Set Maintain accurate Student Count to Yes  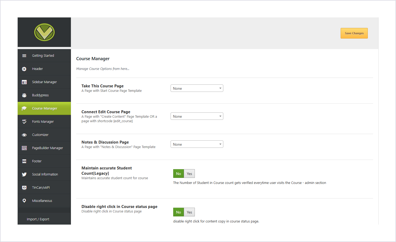(x=189, y=174)
